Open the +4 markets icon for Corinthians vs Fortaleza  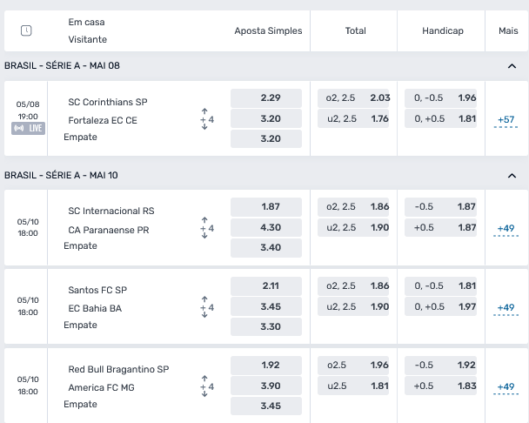click(x=207, y=119)
